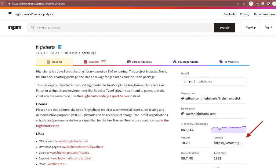The width and height of the screenshot is (276, 168).
Task: Click the GitHub repository git icon
Action: click(183, 99)
